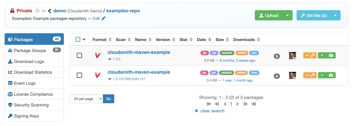Viewport: 354px width, 126px height.
Task: Open the Upload button dropdown arrow
Action: point(287,15)
